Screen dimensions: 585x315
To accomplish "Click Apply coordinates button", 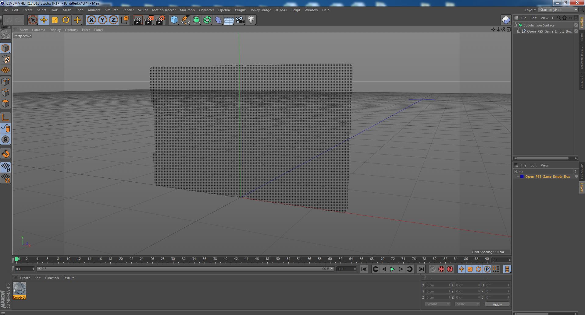I will (497, 304).
